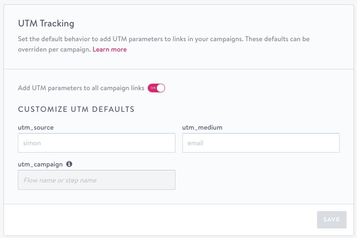Image resolution: width=357 pixels, height=238 pixels.
Task: Click the Add UTM parameters label text
Action: [x=81, y=88]
